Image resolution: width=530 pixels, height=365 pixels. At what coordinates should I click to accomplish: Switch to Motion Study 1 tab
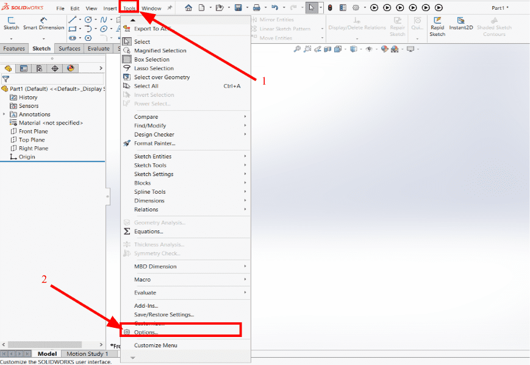coord(87,353)
